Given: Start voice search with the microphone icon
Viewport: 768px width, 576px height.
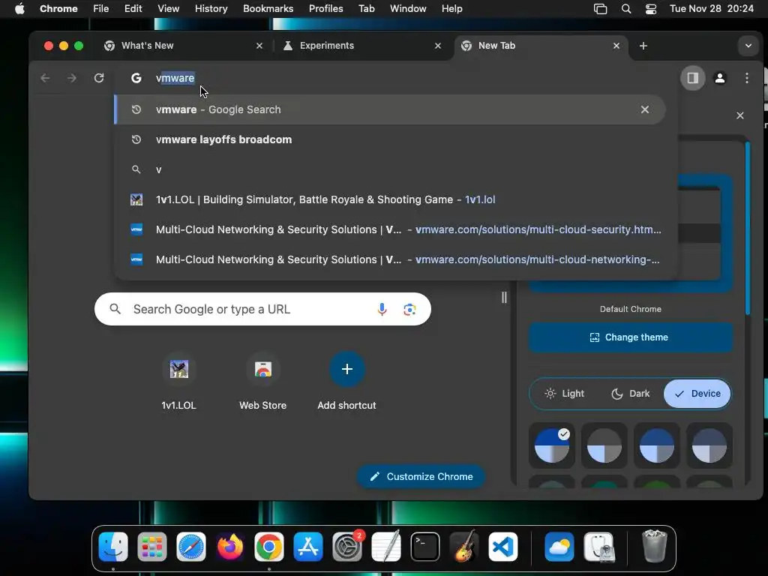Looking at the screenshot, I should 382,309.
